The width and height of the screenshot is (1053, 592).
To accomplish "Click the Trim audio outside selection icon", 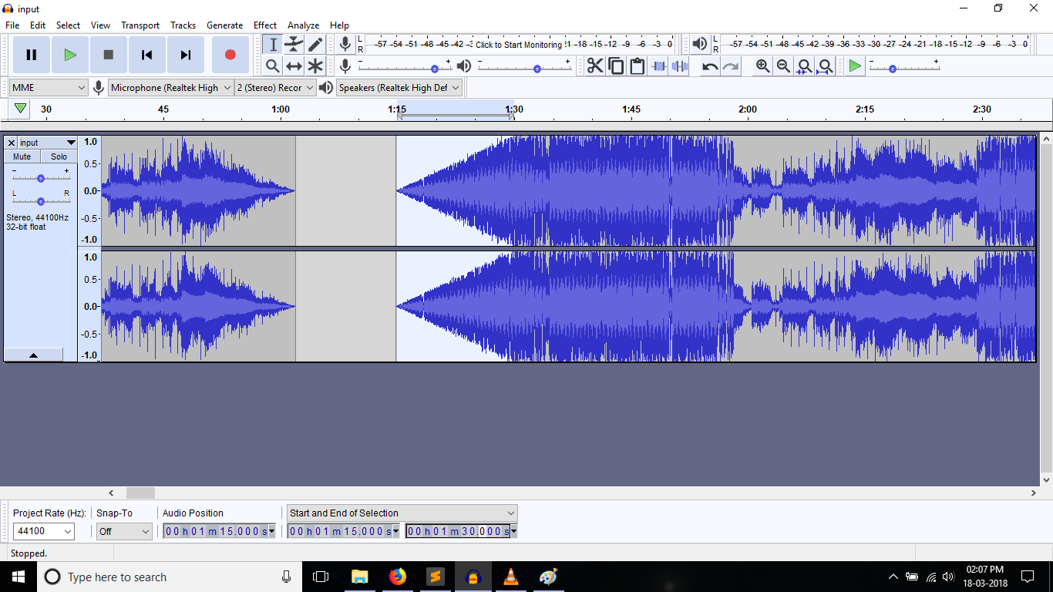I will (658, 66).
